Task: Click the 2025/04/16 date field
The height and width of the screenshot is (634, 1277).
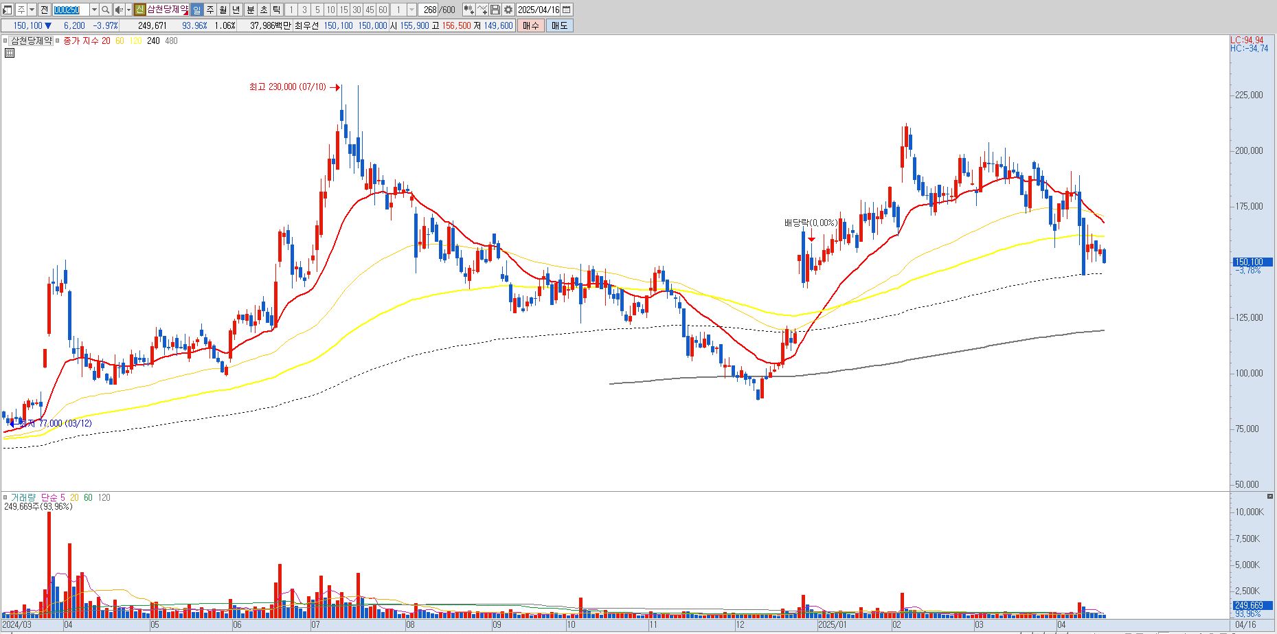Action: click(x=539, y=10)
